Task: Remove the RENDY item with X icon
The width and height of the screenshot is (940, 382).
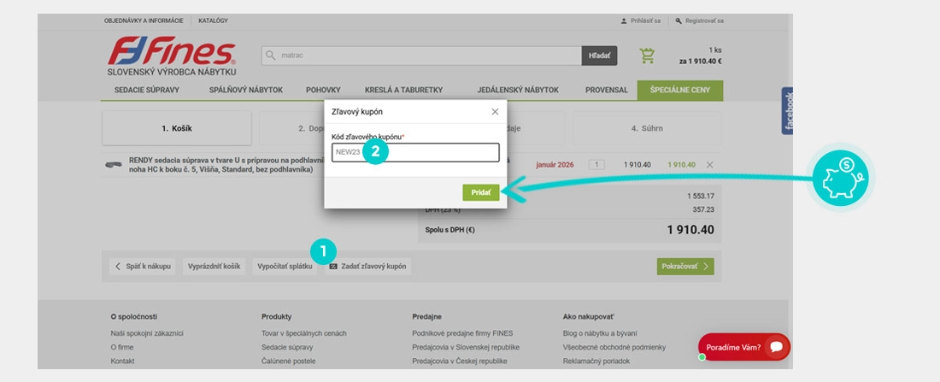Action: 710,165
